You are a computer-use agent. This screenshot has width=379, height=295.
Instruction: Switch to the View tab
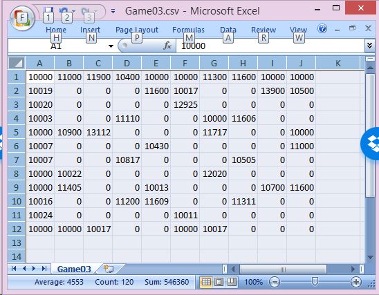(298, 30)
